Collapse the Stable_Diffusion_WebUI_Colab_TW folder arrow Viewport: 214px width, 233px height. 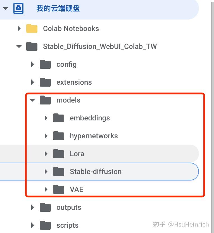pos(19,46)
